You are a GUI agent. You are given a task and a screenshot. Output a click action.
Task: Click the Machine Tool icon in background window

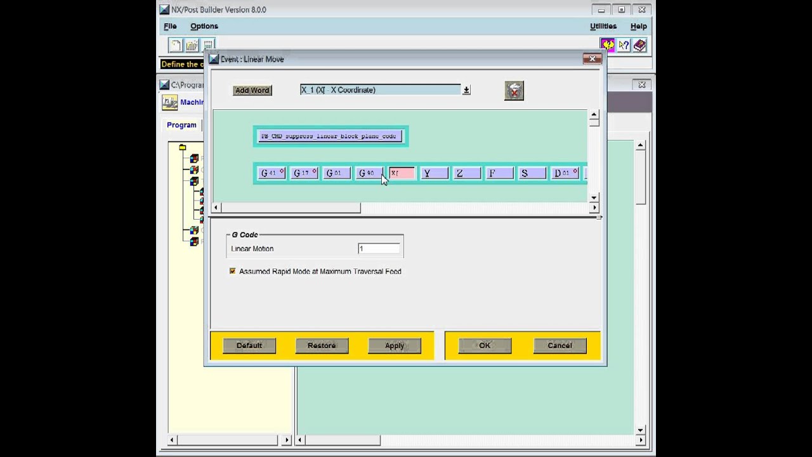[x=169, y=102]
